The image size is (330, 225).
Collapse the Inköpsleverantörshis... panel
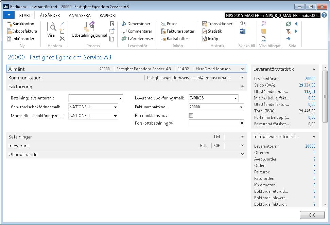(x=314, y=137)
